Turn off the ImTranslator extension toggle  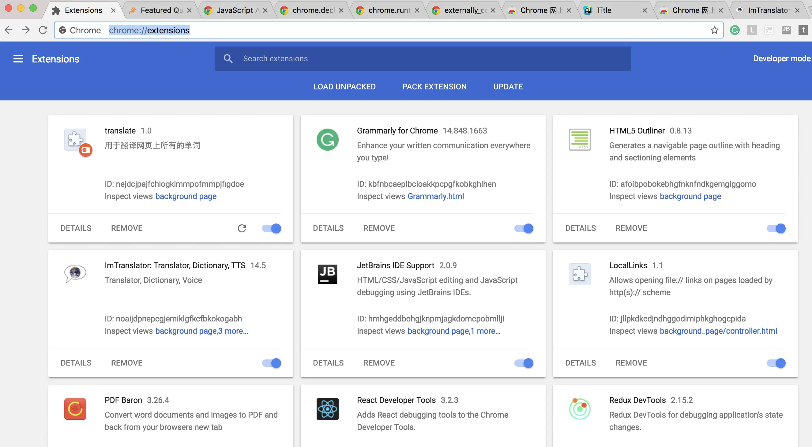(272, 363)
